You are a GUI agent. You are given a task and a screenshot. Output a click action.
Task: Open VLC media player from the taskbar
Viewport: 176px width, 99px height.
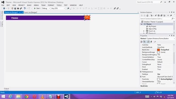click(x=42, y=97)
